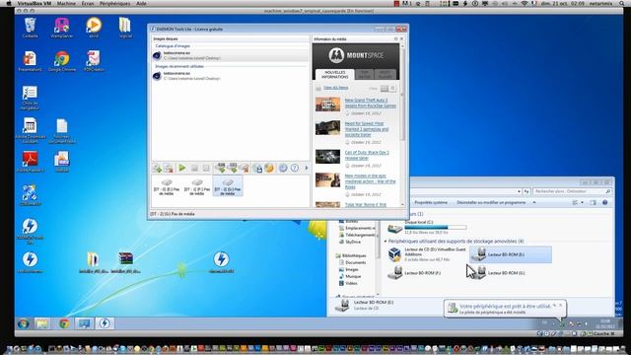Open Documents library in the Explorer sidebar
This screenshot has width=631, height=355.
[352, 262]
